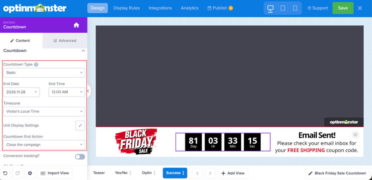
Task: Go to next view arrow
Action: point(210,173)
